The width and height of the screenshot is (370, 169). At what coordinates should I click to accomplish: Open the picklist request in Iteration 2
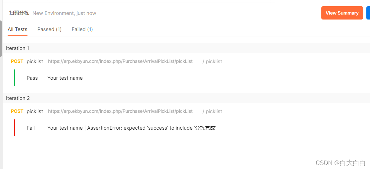tap(35, 111)
